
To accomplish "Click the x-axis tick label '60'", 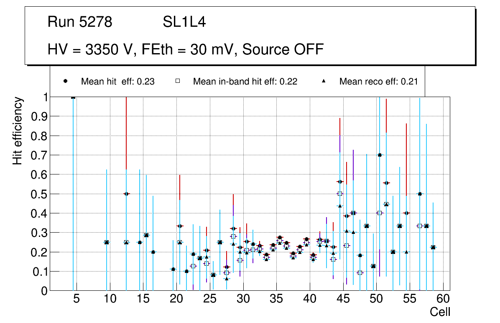I will [443, 299].
